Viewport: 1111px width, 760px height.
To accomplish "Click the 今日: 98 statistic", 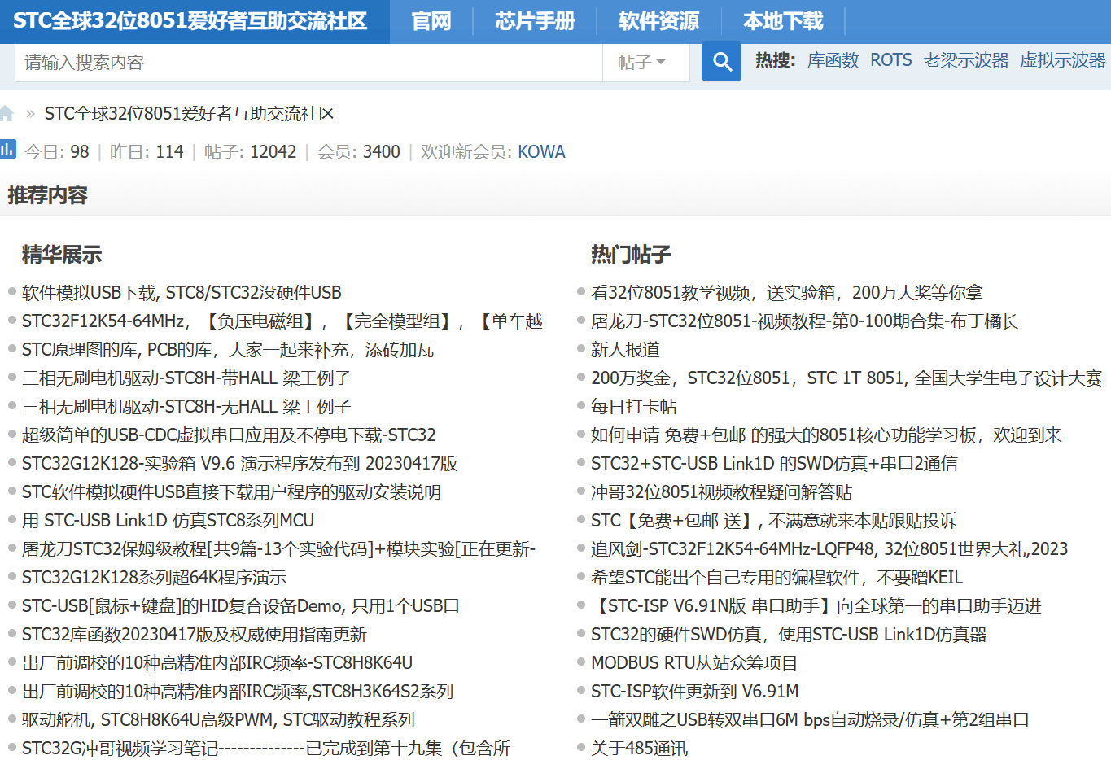I will pyautogui.click(x=57, y=152).
